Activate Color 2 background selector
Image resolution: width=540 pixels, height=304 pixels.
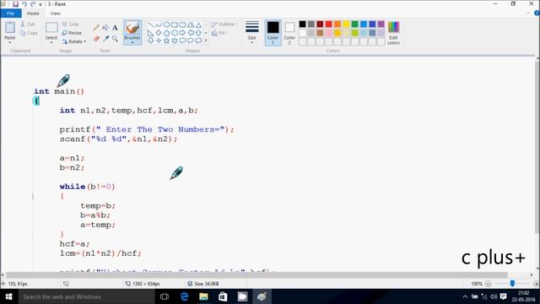289,33
